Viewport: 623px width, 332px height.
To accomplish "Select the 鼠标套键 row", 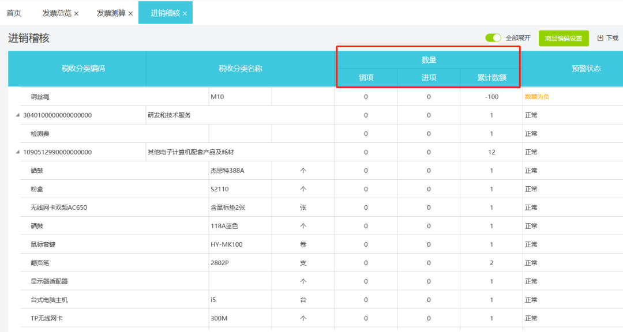I will (x=43, y=244).
